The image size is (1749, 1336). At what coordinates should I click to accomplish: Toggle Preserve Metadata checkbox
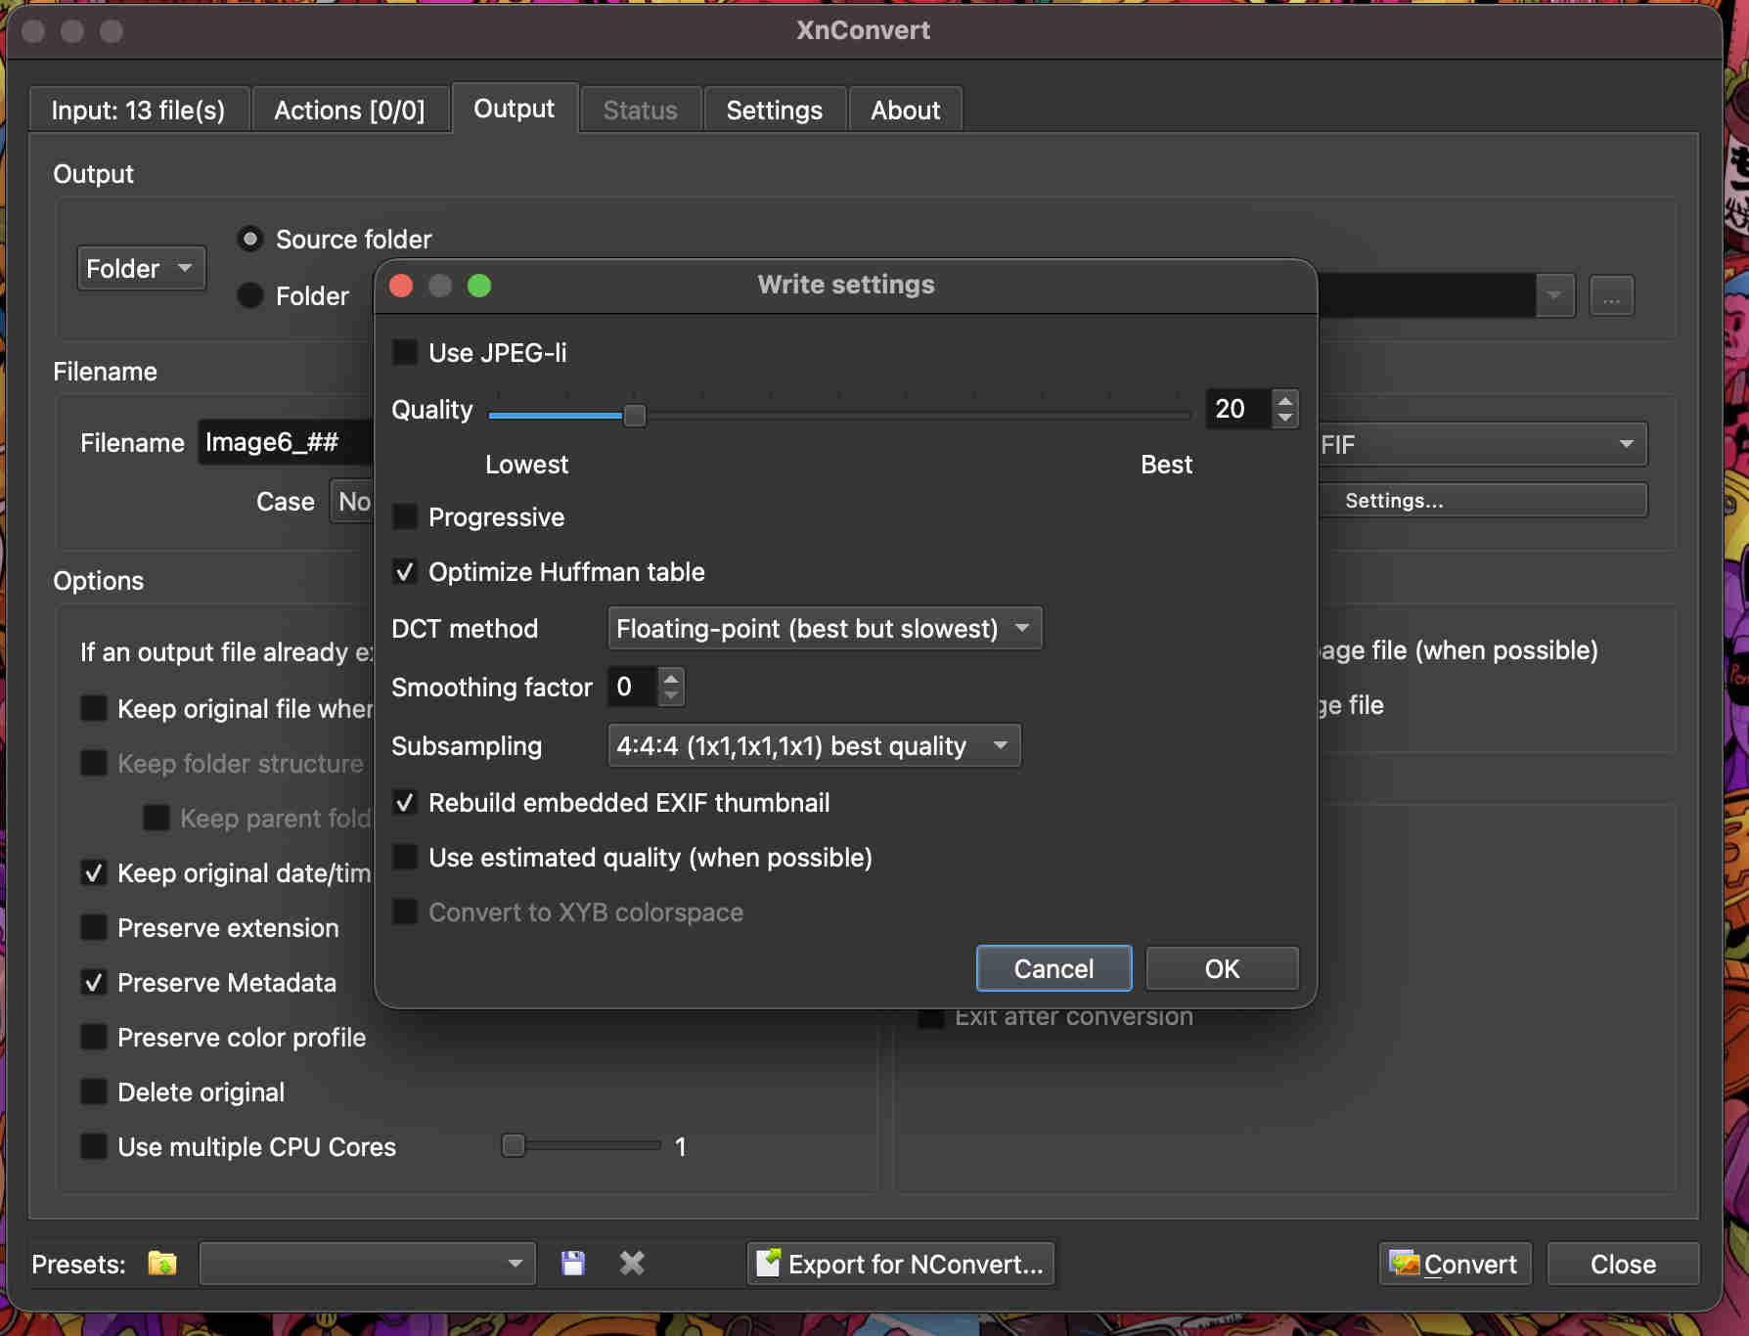coord(94,982)
